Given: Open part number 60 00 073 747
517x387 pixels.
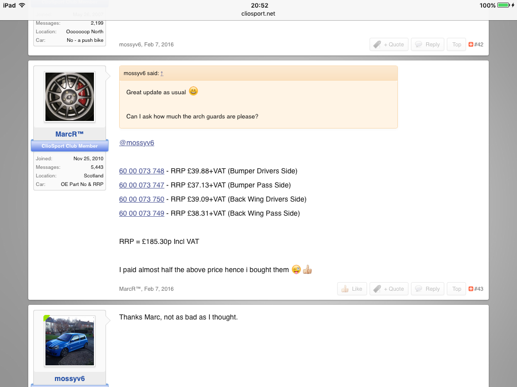Looking at the screenshot, I should point(141,185).
